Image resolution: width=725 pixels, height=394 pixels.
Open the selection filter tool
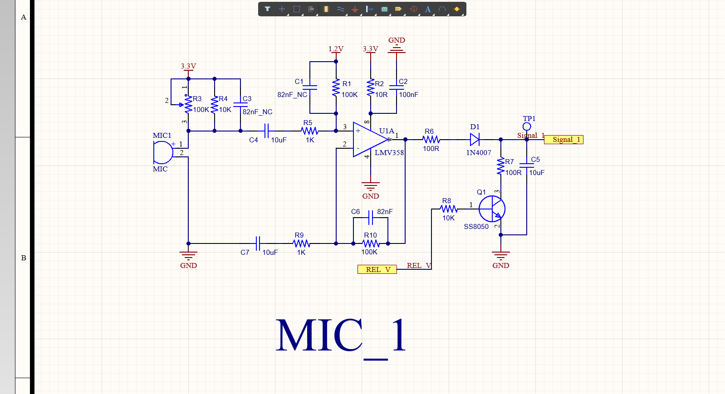point(267,9)
